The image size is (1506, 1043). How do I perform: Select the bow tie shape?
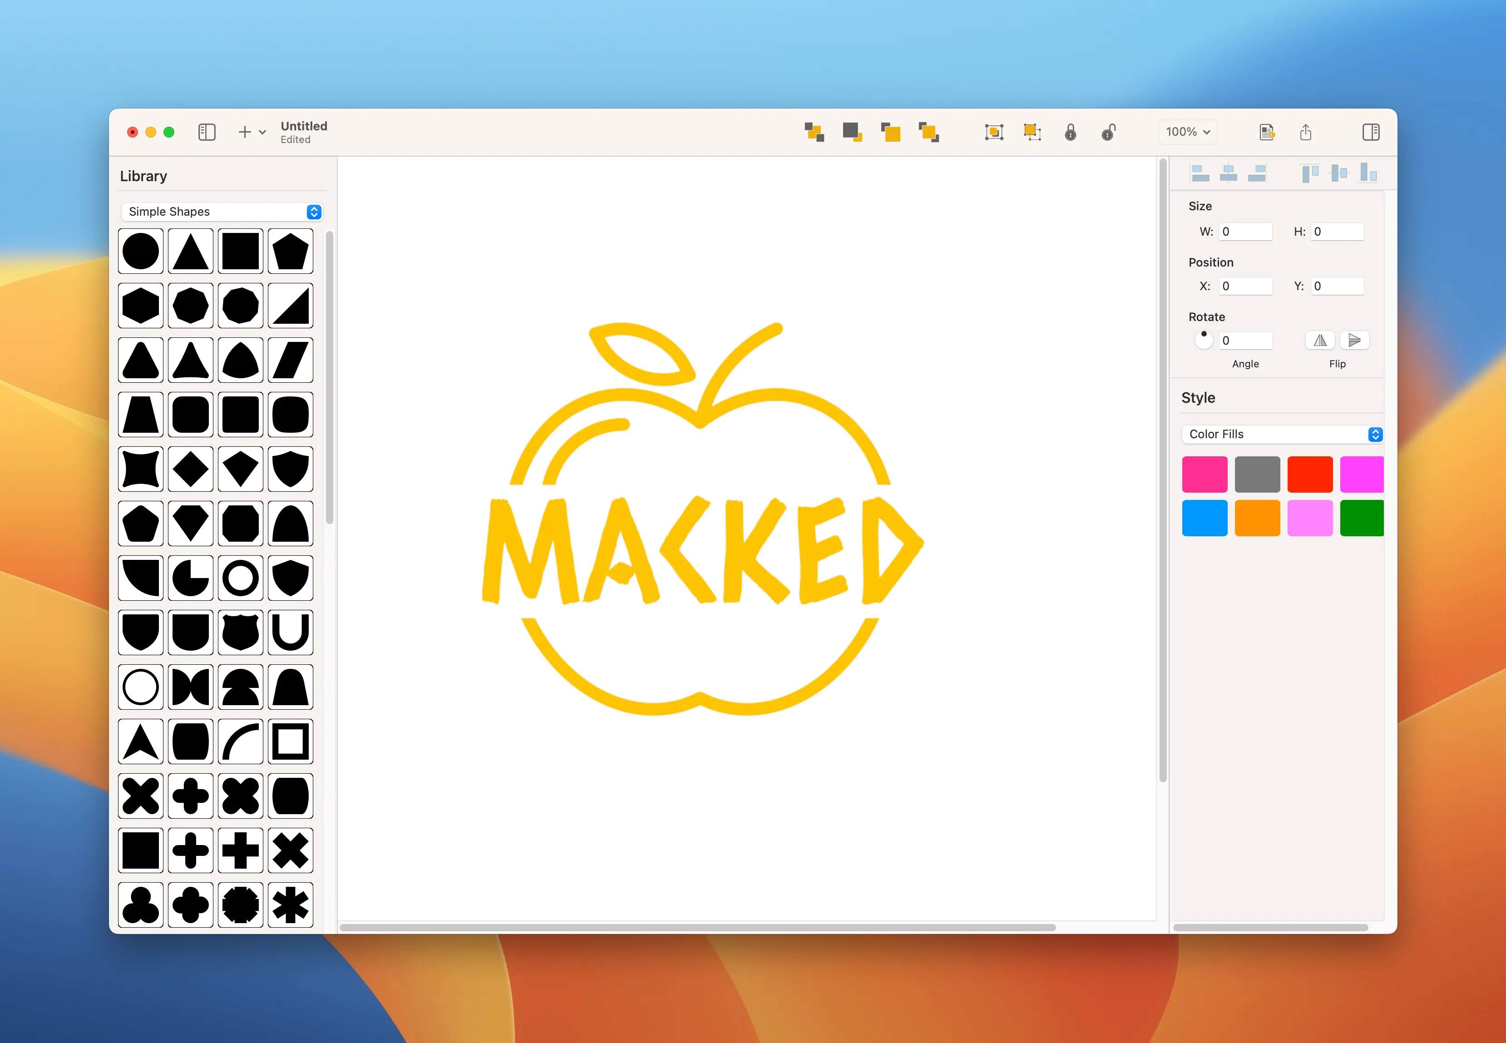tap(191, 687)
